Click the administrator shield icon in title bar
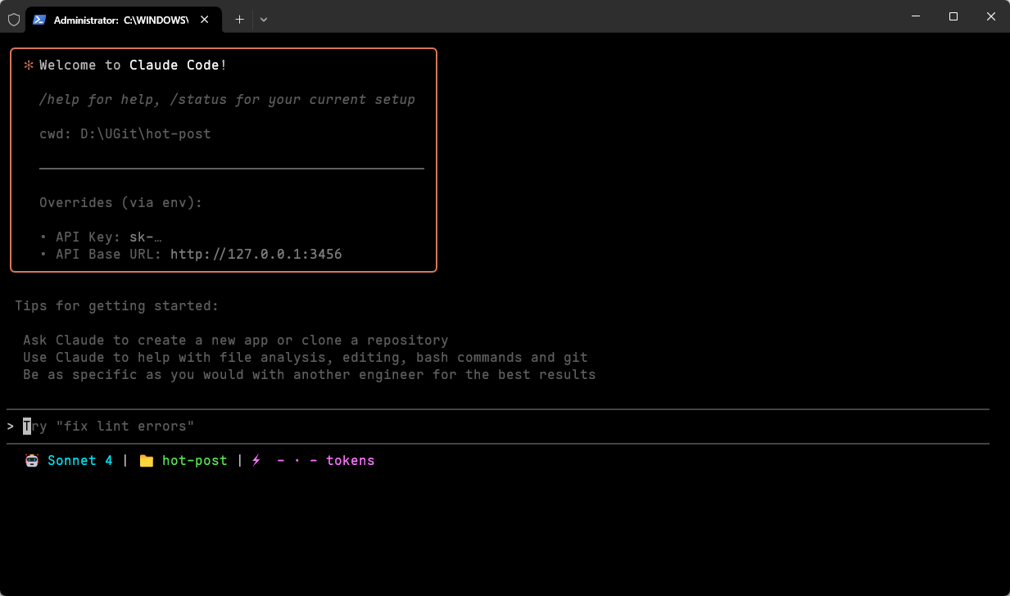Screen dimensions: 1010x596 pos(13,20)
